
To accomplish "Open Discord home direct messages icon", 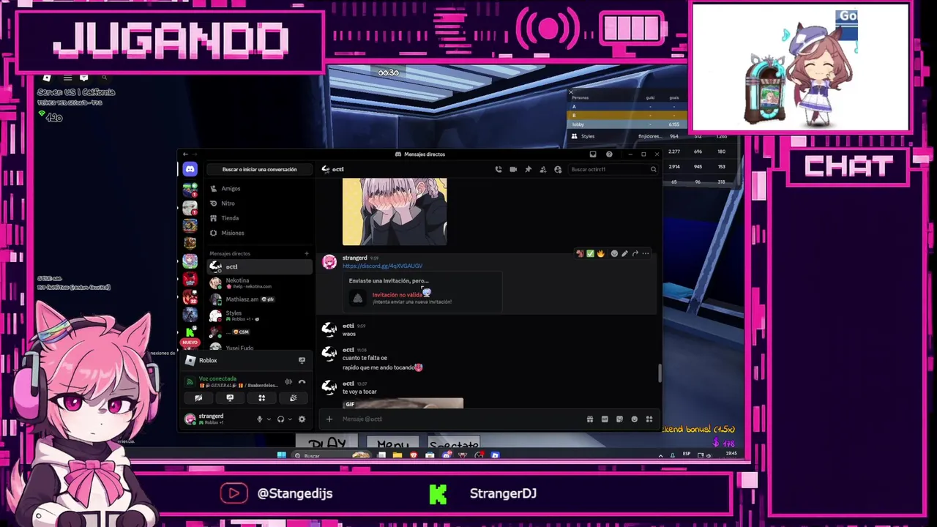I will click(190, 169).
